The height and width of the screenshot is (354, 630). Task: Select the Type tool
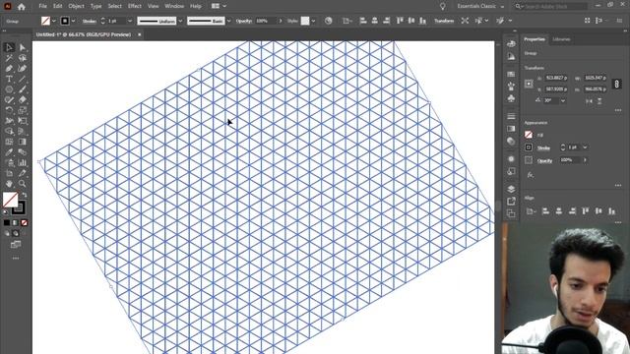point(9,79)
